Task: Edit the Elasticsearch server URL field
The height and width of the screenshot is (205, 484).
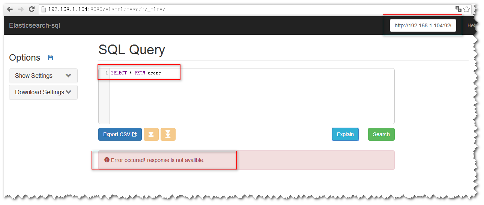Action: [x=423, y=25]
